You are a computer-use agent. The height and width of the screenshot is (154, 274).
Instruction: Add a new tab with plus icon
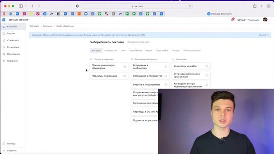tap(262, 6)
